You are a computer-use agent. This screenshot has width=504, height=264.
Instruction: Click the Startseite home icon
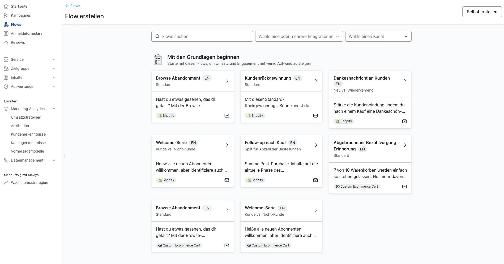coord(6,6)
